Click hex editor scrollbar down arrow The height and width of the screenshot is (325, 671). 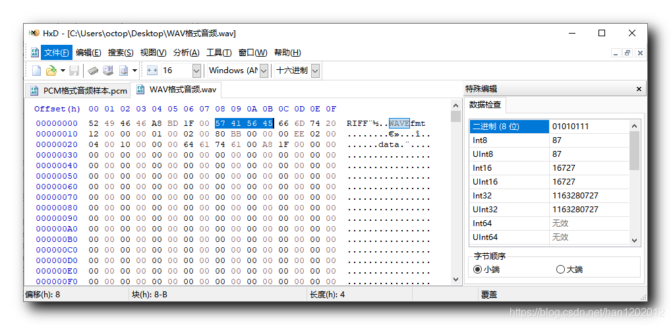(x=455, y=279)
